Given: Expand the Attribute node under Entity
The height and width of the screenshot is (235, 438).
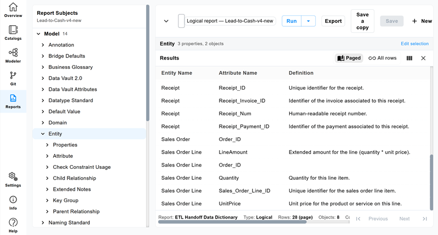Looking at the screenshot, I should (47, 156).
